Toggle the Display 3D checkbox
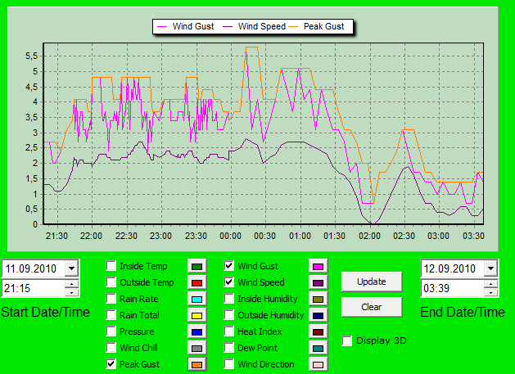Screen dimensions: 515x374 coord(348,340)
